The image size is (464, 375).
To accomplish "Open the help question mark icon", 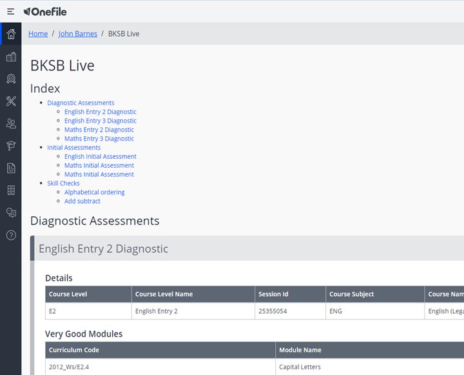I will pos(11,235).
